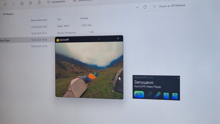Click the brighter second controller icon in SteamVR

pyautogui.click(x=158, y=95)
